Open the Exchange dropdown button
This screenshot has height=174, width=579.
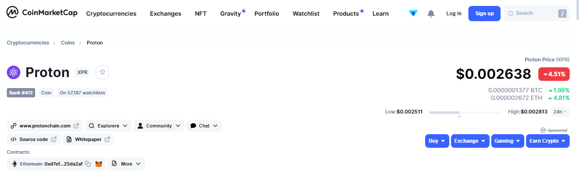click(x=470, y=141)
